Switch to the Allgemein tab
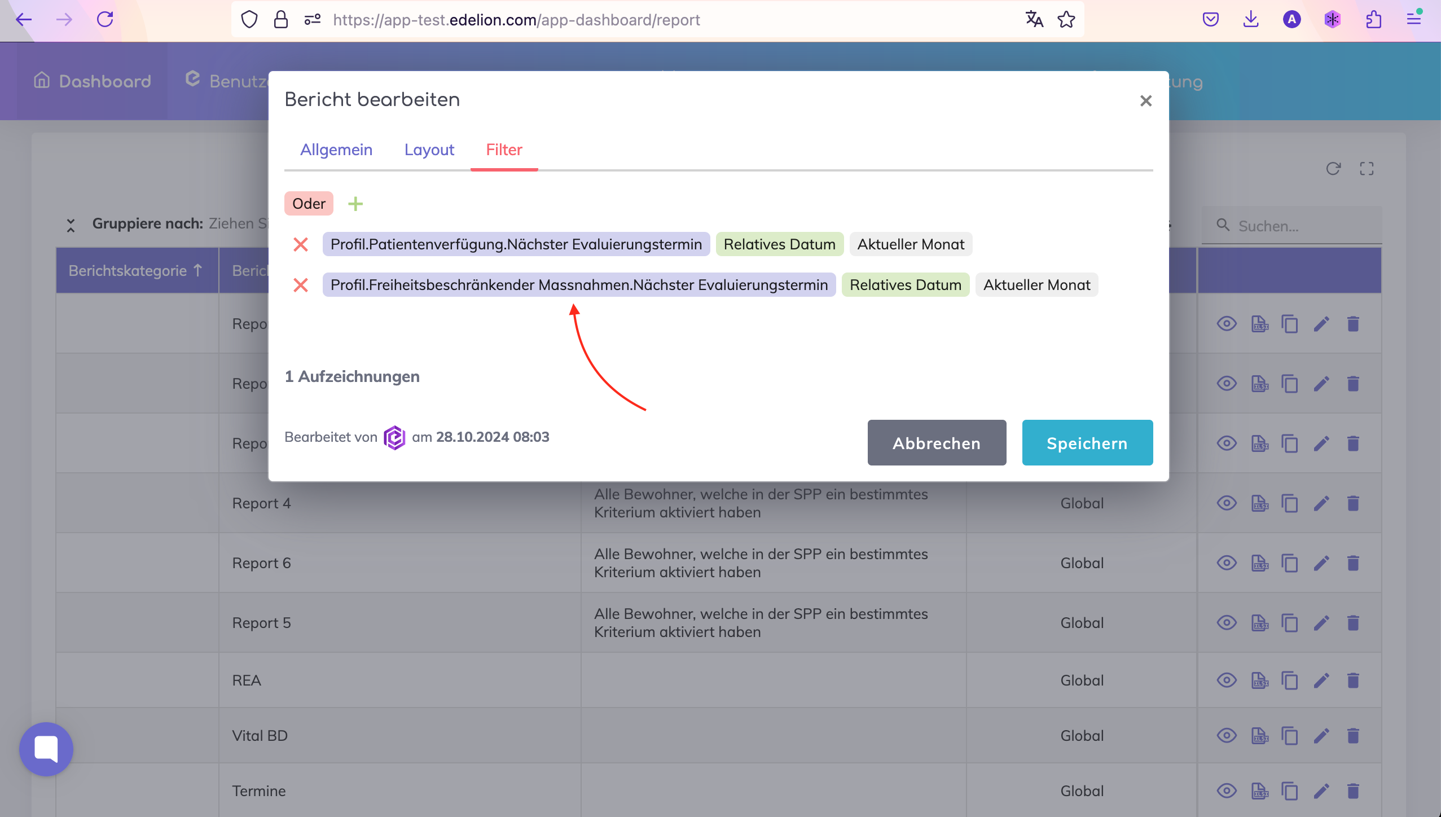 [336, 150]
